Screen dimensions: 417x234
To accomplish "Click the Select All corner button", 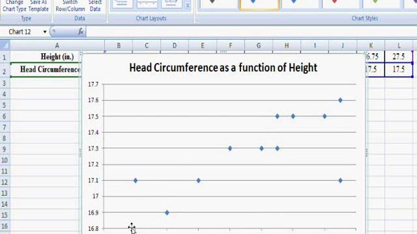I will [5, 45].
